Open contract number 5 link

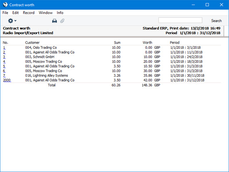[x=4, y=66]
